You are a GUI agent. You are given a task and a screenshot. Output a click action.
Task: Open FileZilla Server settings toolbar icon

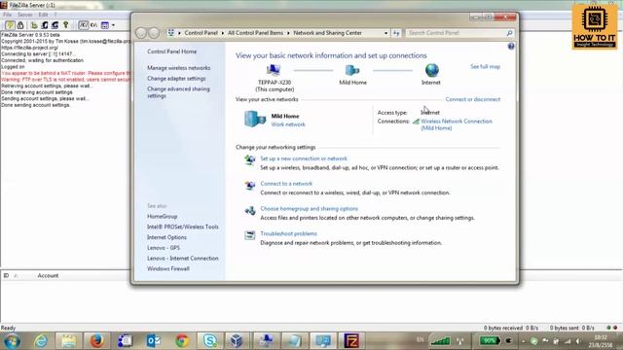click(34, 25)
